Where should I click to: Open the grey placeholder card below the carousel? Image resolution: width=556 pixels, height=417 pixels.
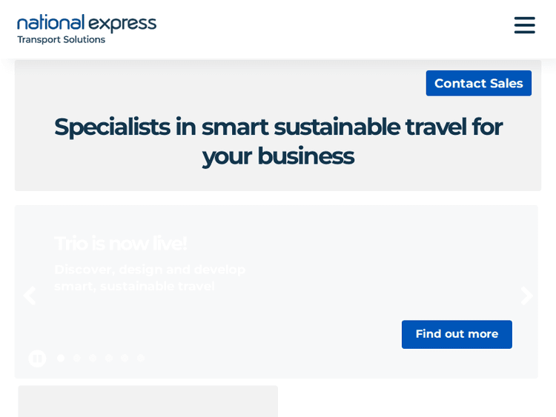148,401
